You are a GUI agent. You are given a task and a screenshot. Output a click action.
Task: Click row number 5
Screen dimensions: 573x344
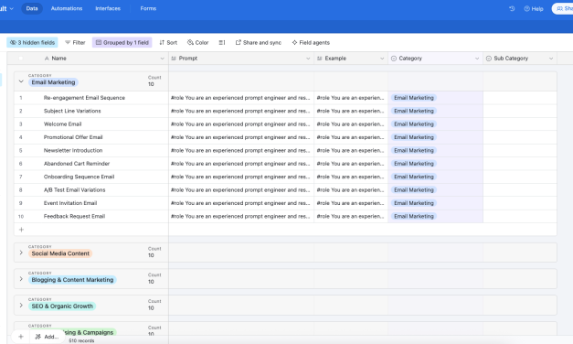(x=20, y=150)
